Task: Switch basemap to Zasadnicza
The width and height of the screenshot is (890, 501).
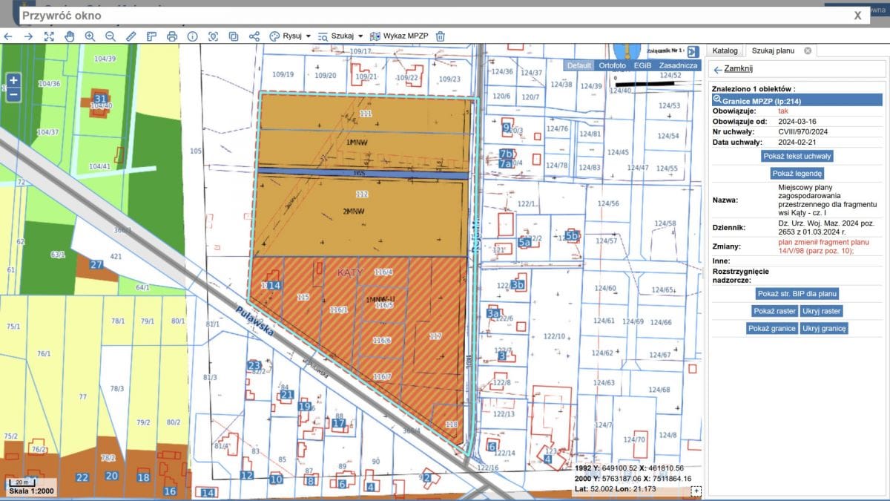Action: [678, 65]
